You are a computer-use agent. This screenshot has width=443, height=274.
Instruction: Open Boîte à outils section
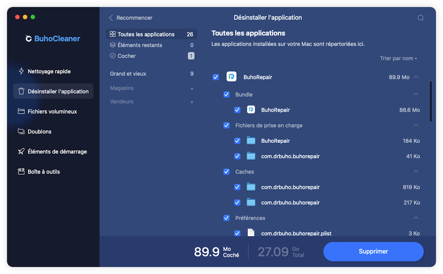[x=53, y=172]
